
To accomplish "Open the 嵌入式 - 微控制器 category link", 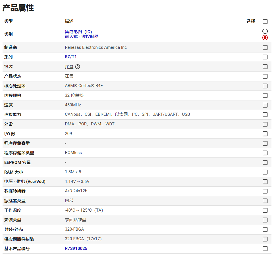I will [x=82, y=37].
